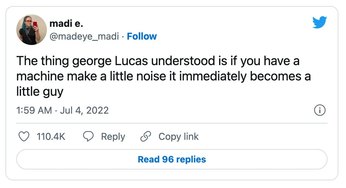Click the chain link copy icon

(146, 136)
